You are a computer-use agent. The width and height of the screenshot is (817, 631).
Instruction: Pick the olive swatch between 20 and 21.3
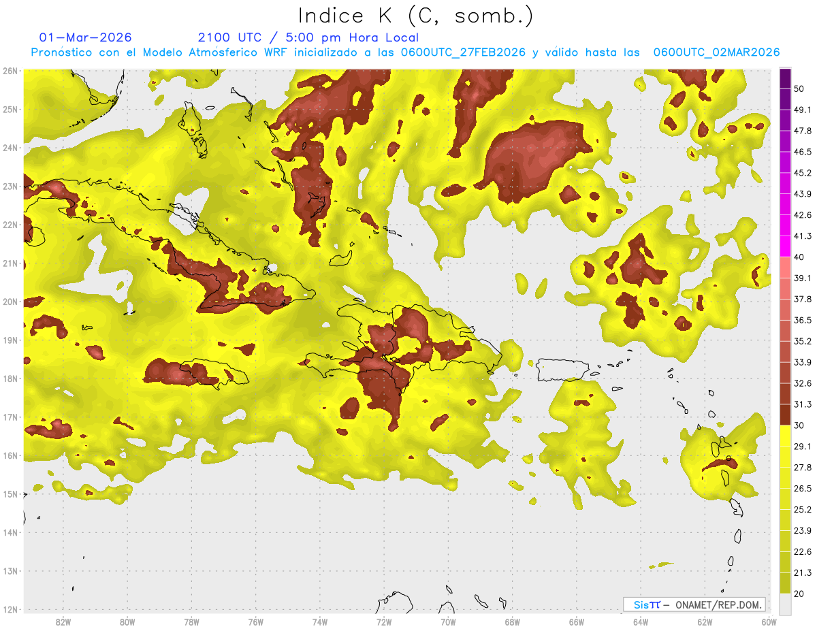click(785, 583)
